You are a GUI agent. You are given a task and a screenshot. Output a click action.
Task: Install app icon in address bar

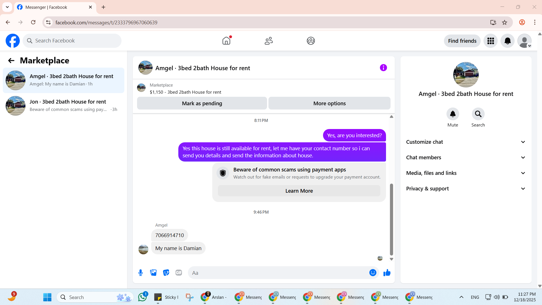493,22
